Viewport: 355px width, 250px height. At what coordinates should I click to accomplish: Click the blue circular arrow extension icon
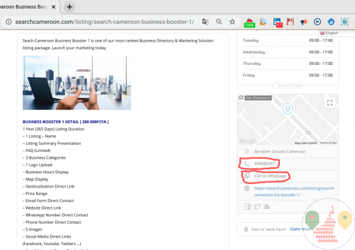(x=331, y=22)
